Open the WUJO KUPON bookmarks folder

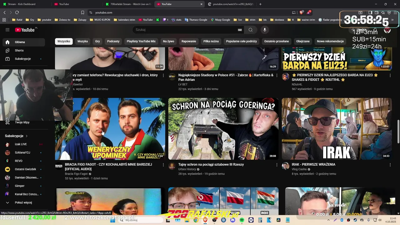coord(100,20)
